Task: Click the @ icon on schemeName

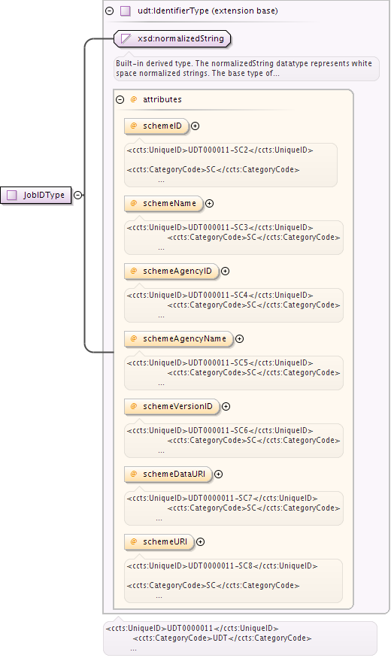Action: (x=134, y=203)
